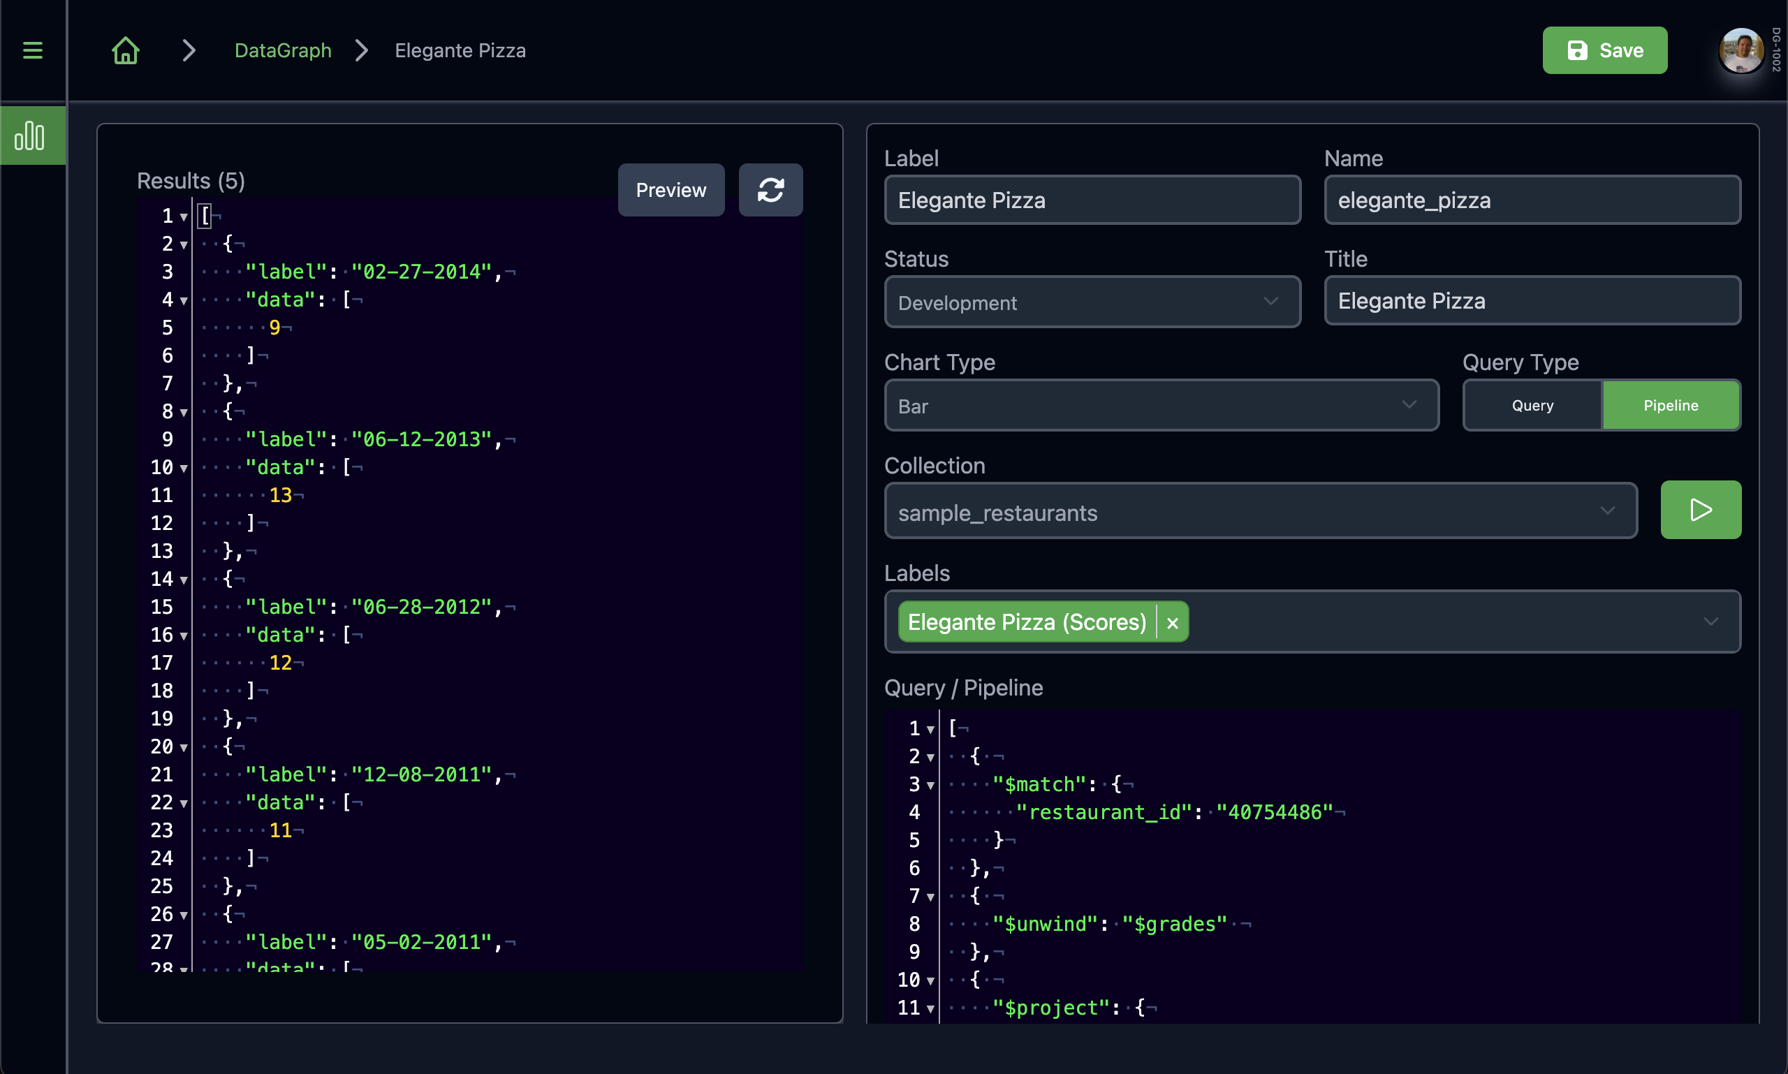Expand the Labels dropdown chevron
The width and height of the screenshot is (1788, 1074).
(1710, 621)
